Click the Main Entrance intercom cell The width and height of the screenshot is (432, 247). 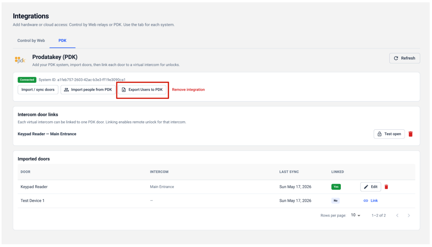162,187
